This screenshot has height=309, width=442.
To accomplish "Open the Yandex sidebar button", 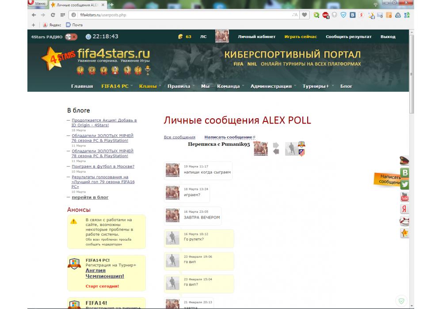I will (404, 209).
